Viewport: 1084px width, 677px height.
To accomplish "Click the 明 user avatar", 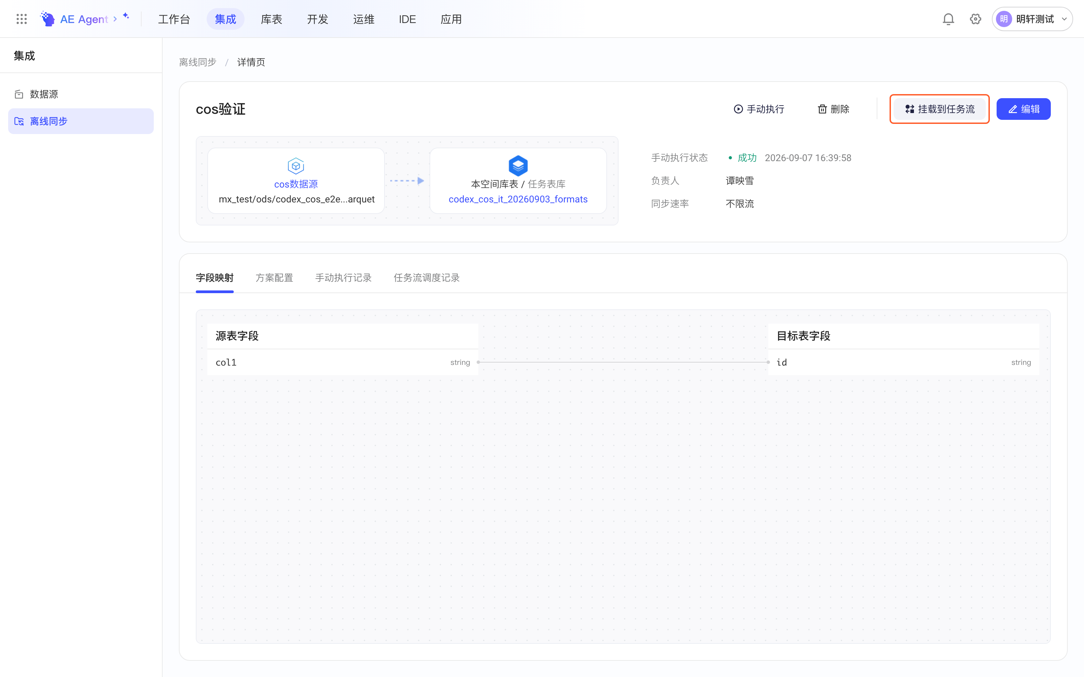I will tap(1004, 19).
